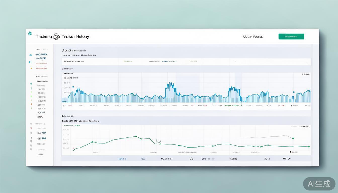Click the black dot legend below line chart
The width and height of the screenshot is (338, 193).
click(290, 152)
